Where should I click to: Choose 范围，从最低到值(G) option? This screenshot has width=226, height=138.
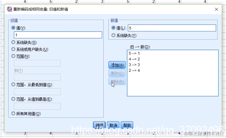pos(13,84)
